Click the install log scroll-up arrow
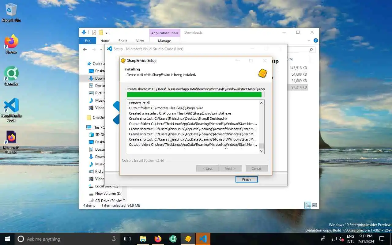The width and height of the screenshot is (392, 245). click(x=261, y=103)
